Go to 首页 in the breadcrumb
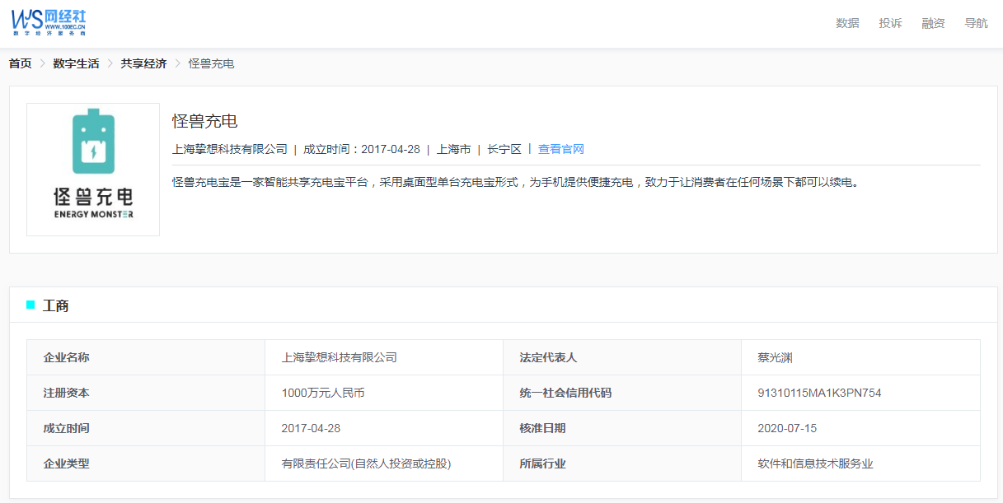Image resolution: width=1003 pixels, height=503 pixels. pyautogui.click(x=21, y=63)
